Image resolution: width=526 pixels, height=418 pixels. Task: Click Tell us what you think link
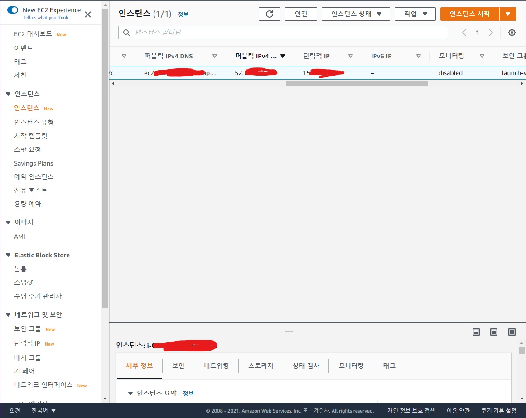tap(45, 17)
